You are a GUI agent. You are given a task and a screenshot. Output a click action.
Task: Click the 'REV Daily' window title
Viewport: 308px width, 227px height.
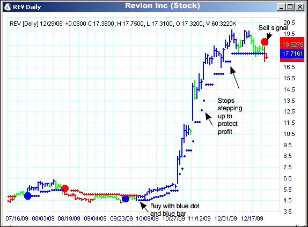tap(27, 7)
